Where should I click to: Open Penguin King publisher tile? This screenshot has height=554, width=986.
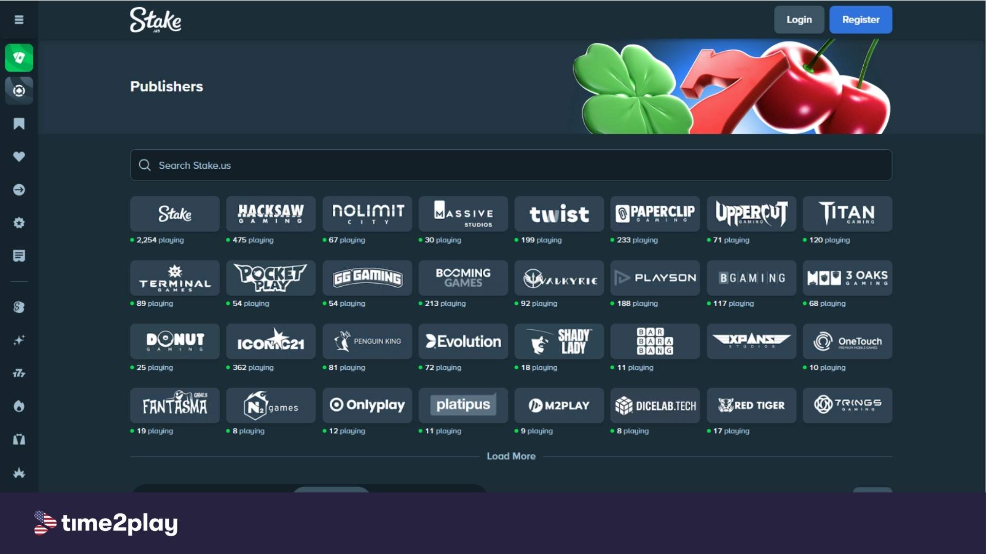tap(367, 341)
